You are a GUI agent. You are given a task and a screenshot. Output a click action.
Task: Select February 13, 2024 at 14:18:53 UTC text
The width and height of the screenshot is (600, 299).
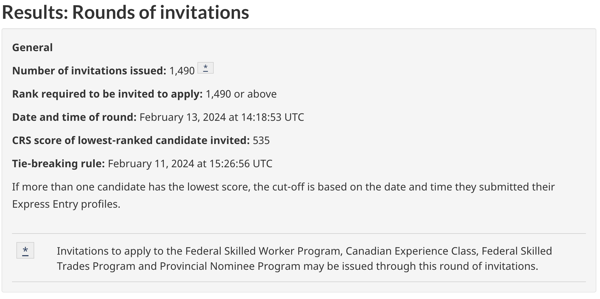pyautogui.click(x=222, y=117)
